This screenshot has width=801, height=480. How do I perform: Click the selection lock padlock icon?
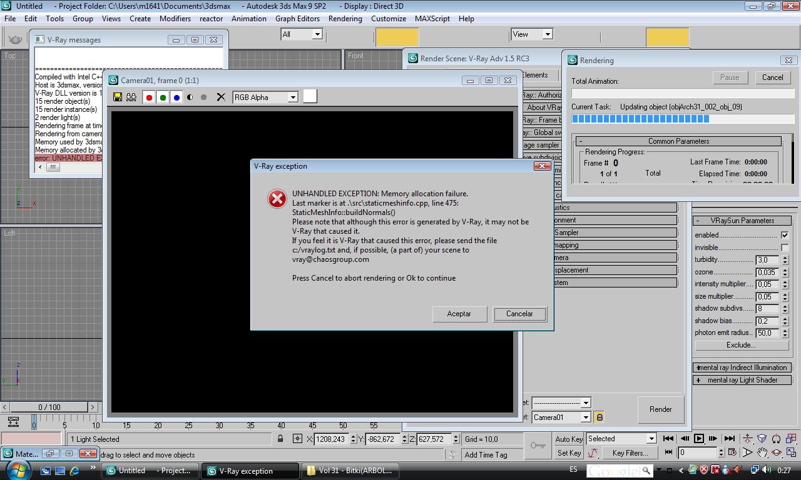tap(280, 439)
